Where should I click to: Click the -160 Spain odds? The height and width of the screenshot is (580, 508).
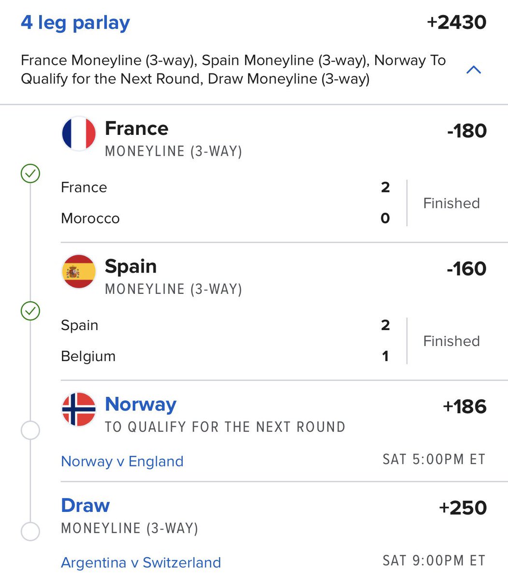tap(467, 269)
